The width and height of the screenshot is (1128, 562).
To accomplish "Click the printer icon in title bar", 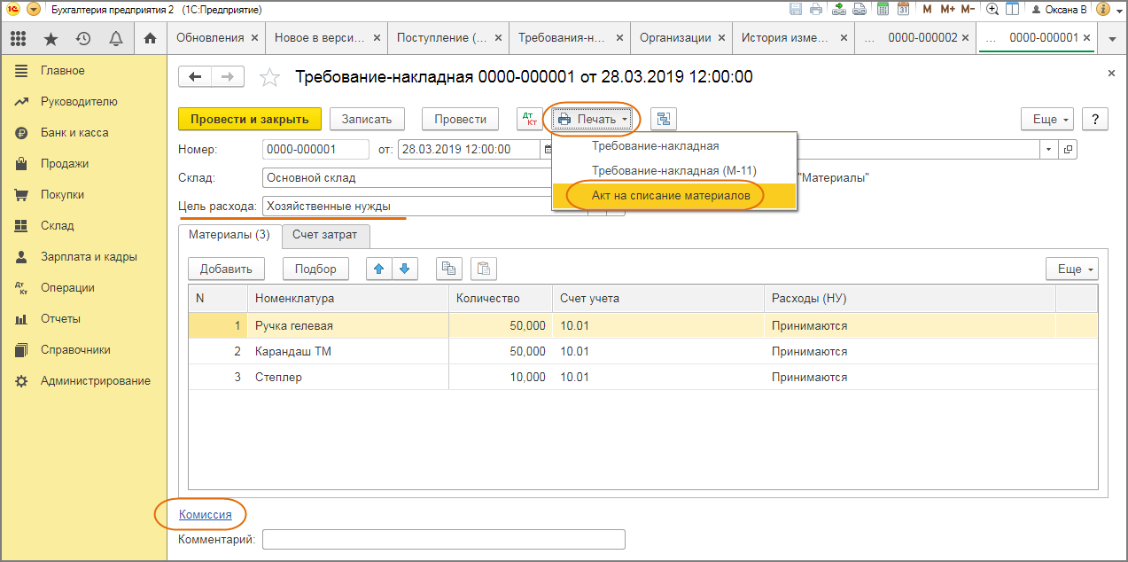I will coord(815,9).
